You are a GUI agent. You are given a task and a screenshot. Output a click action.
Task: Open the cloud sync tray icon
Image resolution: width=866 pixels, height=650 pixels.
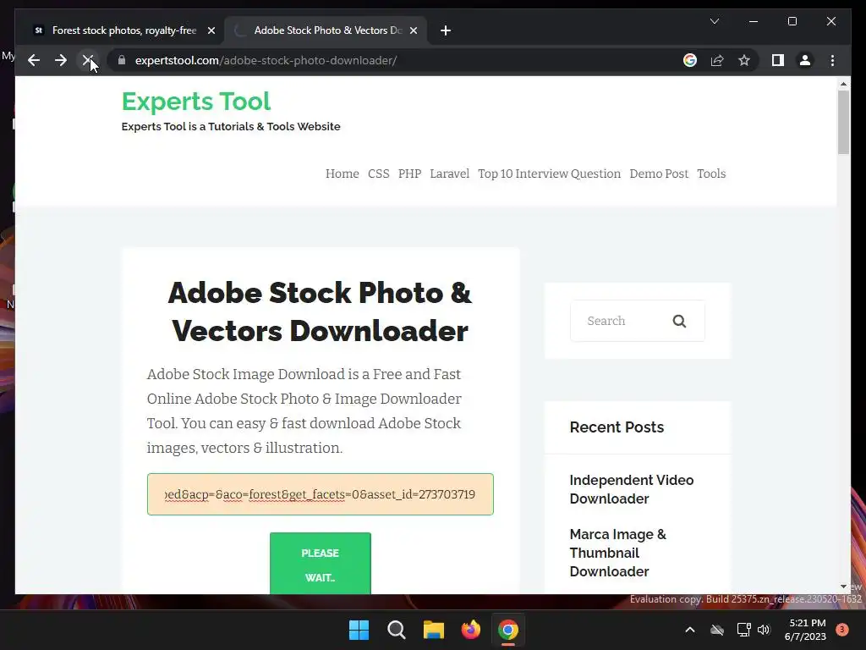[717, 630]
